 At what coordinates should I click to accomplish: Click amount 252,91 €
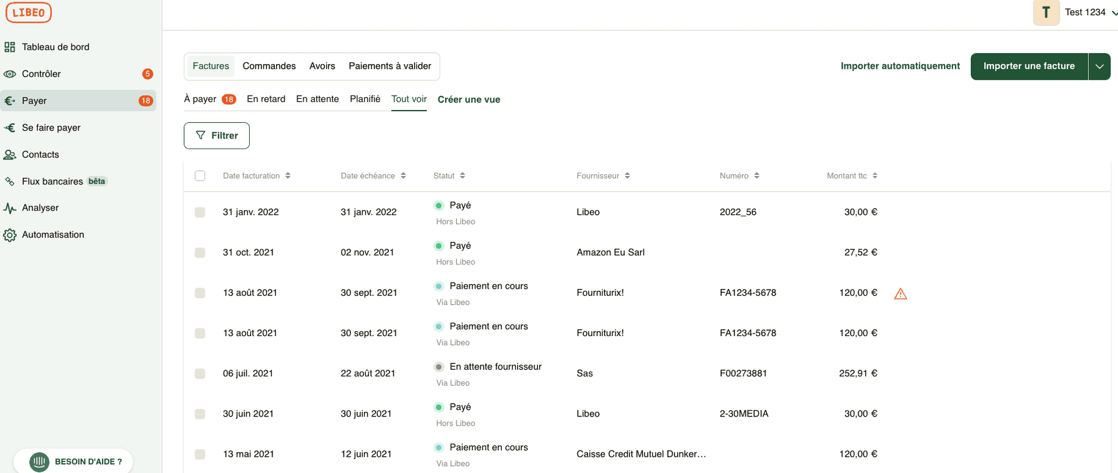coord(858,373)
